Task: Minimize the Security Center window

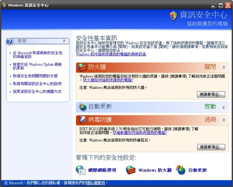Action: (213, 5)
